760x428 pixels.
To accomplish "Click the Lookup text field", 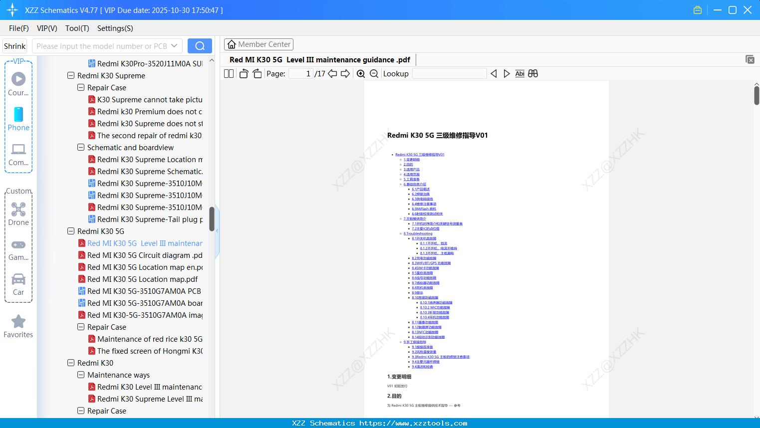I will [x=449, y=74].
